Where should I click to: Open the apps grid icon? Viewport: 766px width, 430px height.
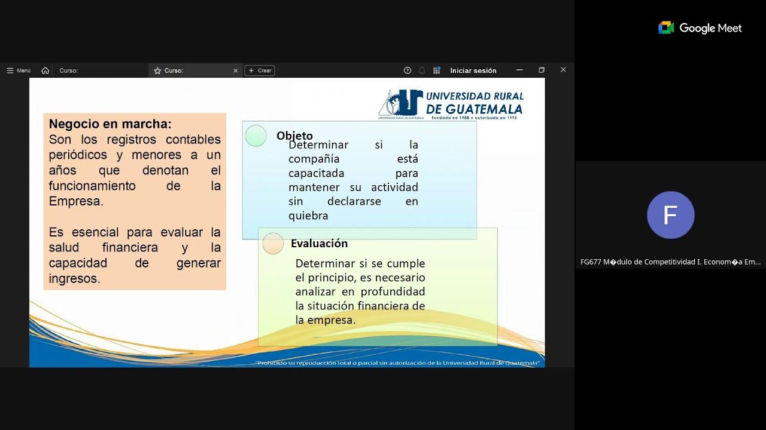click(437, 70)
